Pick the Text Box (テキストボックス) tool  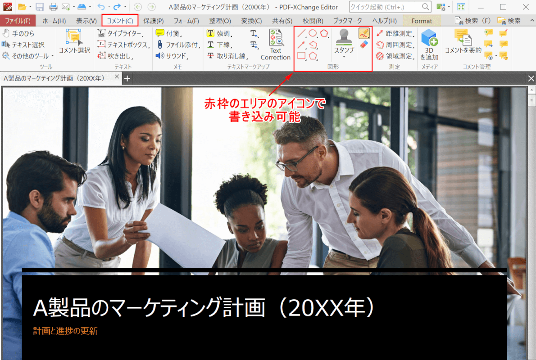click(123, 45)
